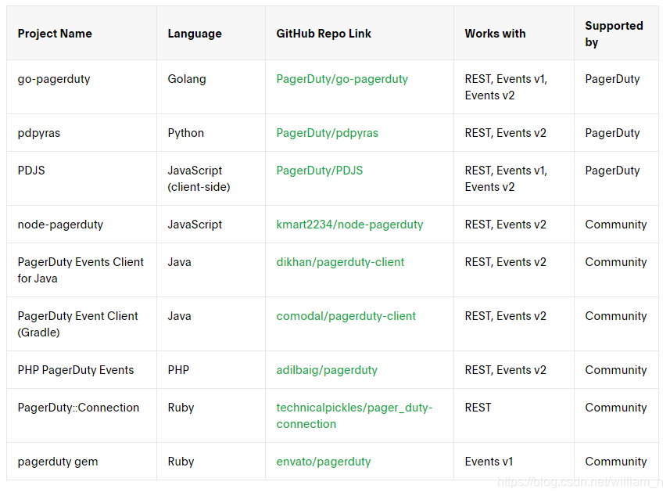The image size is (670, 496).
Task: Click the node-pagerduty project name cell
Action: [x=81, y=225]
